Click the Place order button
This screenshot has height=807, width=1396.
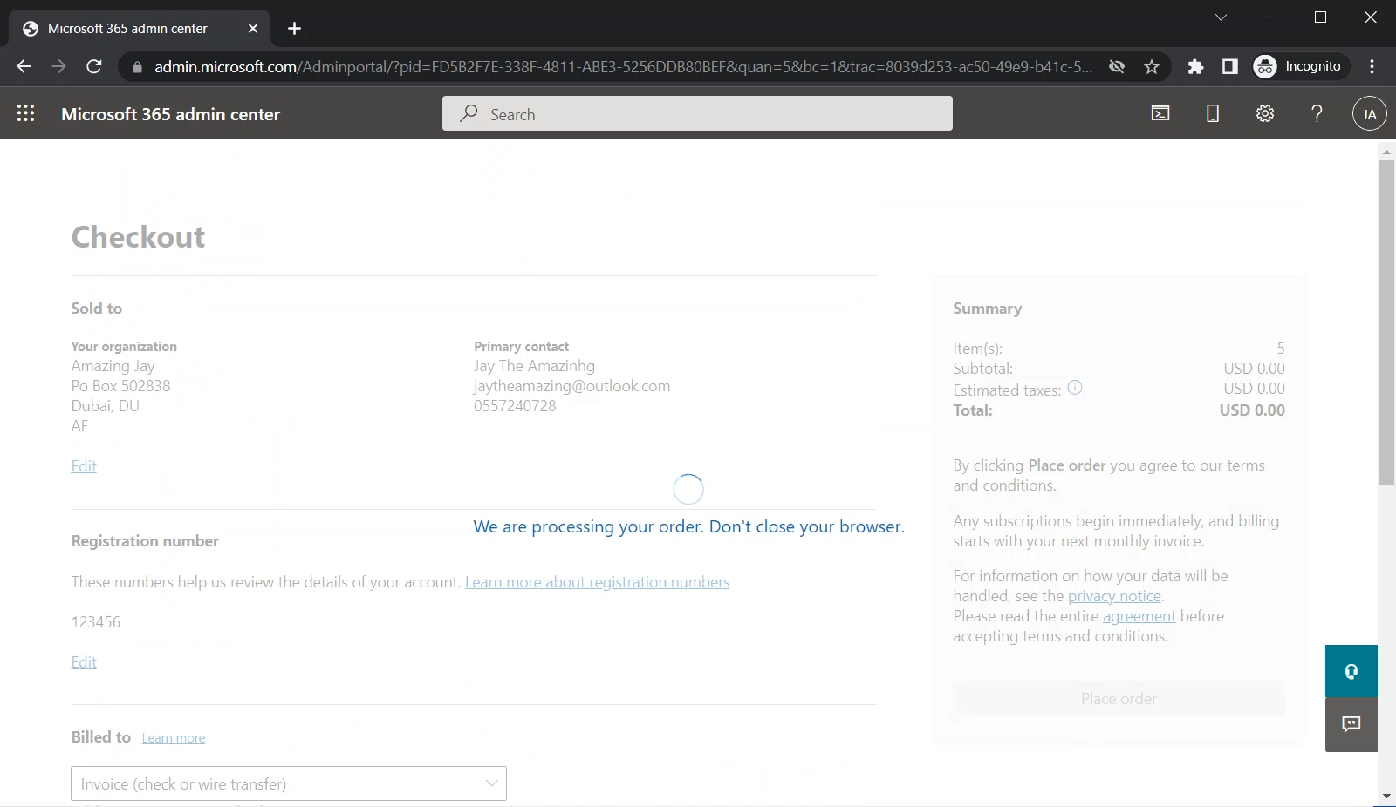point(1118,699)
